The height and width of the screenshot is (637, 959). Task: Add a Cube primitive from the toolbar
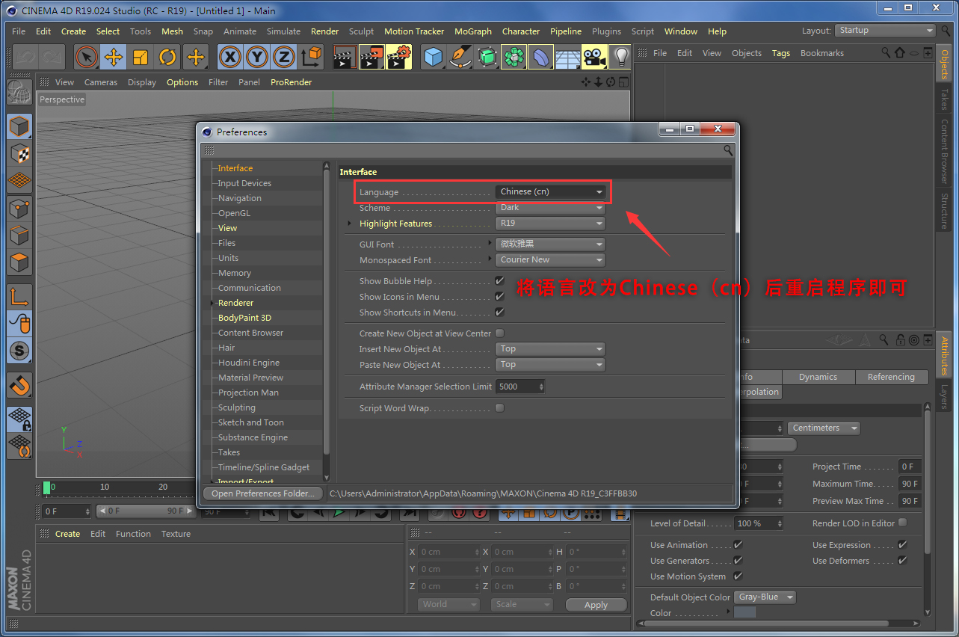tap(434, 58)
